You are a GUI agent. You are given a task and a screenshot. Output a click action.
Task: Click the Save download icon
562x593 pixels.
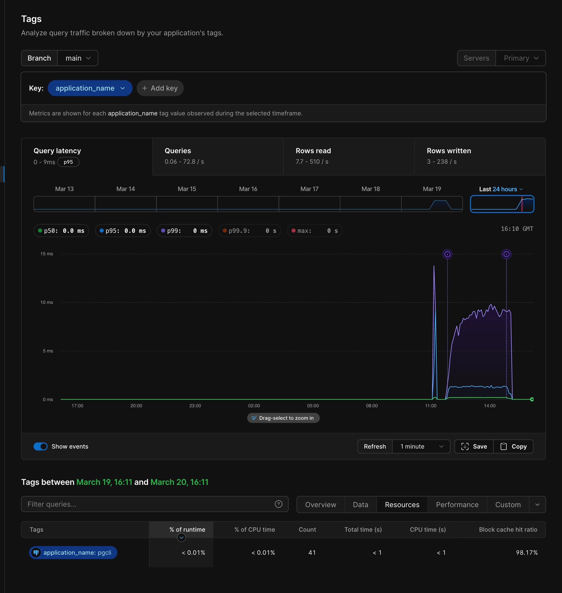coord(465,446)
